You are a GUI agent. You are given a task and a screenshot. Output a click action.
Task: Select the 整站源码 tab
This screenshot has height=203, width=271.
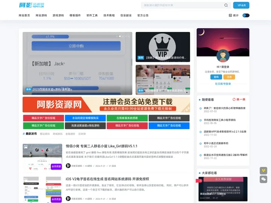pos(45,134)
